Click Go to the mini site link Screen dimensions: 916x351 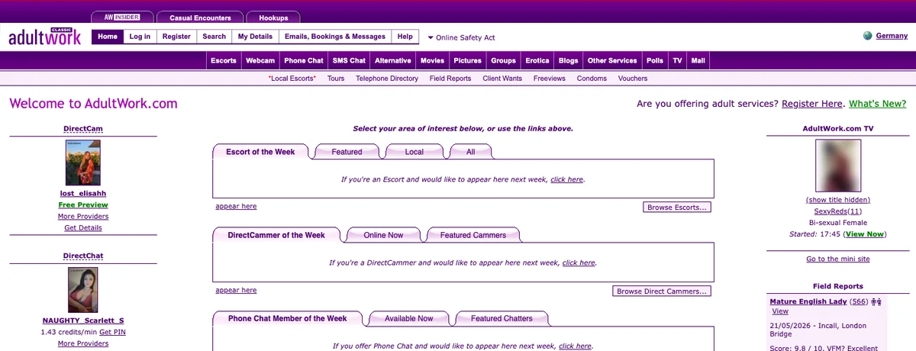pos(838,259)
